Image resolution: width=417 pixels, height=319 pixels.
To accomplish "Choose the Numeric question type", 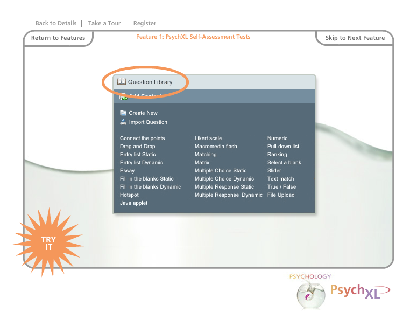I will point(278,138).
